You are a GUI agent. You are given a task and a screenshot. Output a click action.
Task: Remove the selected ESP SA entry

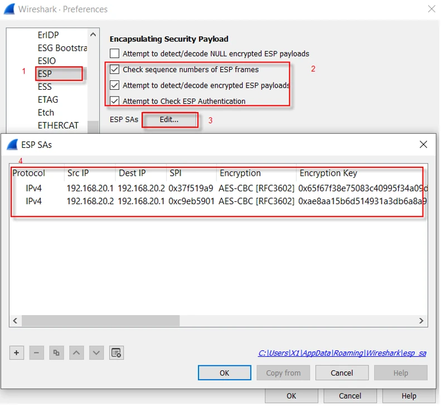point(36,352)
